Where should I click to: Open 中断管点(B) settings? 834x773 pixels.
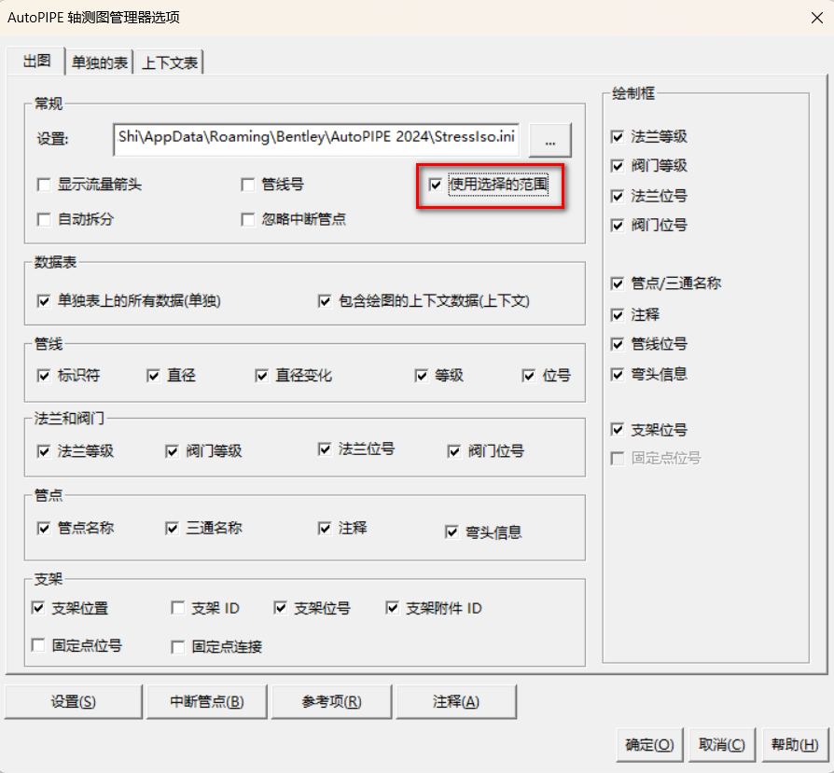click(x=207, y=702)
